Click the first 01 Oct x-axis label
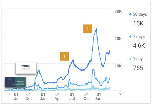The height and width of the screenshot is (108, 153). pos(28,97)
